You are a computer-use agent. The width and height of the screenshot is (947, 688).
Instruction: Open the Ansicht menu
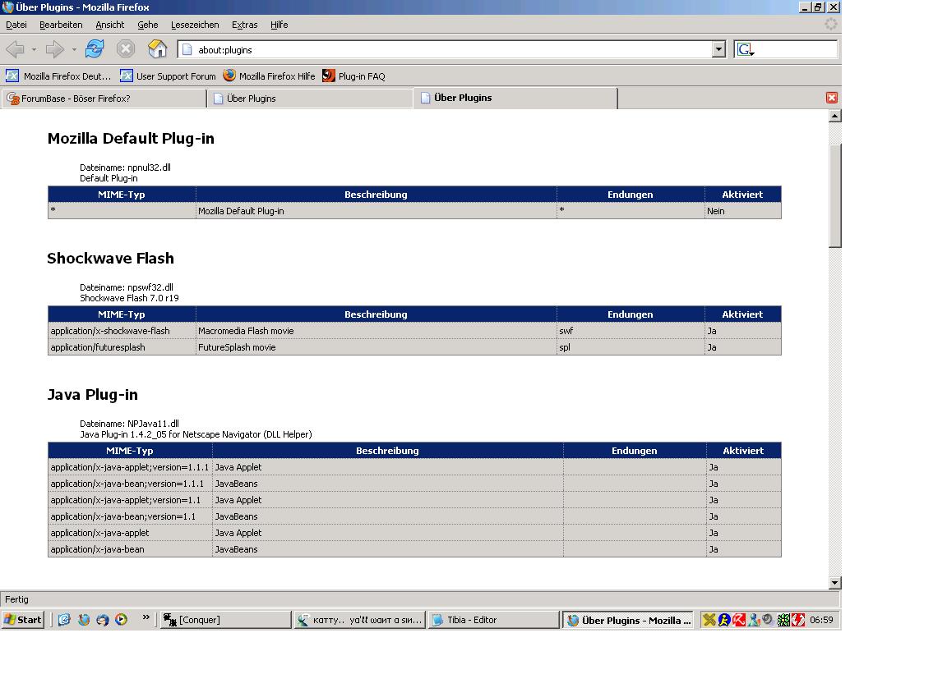pyautogui.click(x=109, y=25)
